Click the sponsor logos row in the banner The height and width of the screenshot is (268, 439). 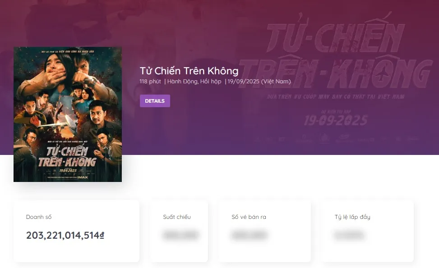coord(336,138)
